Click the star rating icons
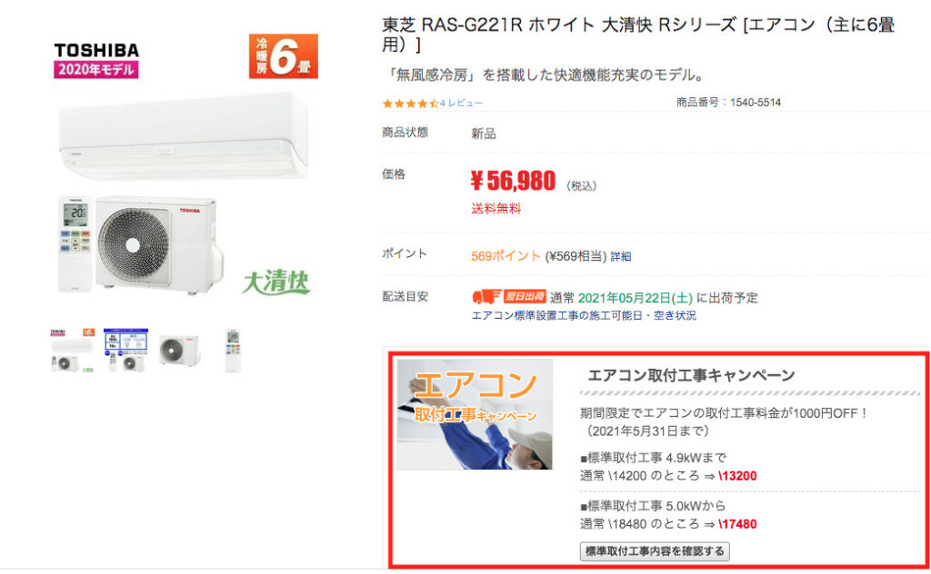Screen dimensions: 931x574 [x=410, y=104]
